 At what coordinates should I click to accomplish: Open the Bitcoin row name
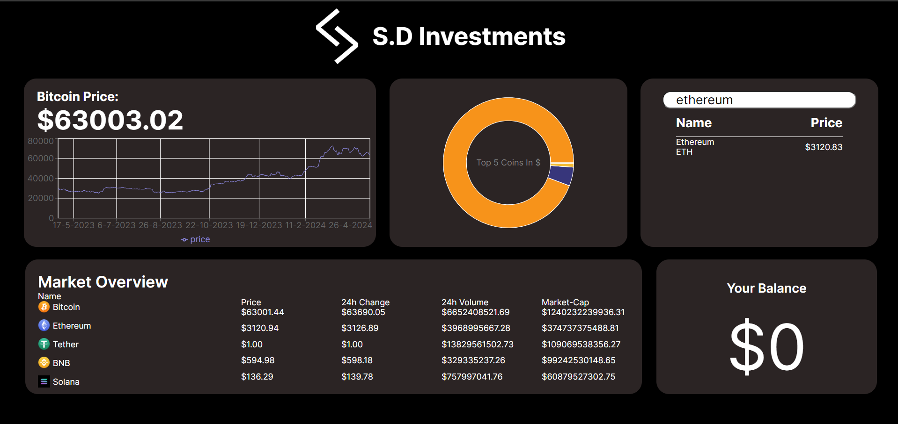(66, 307)
